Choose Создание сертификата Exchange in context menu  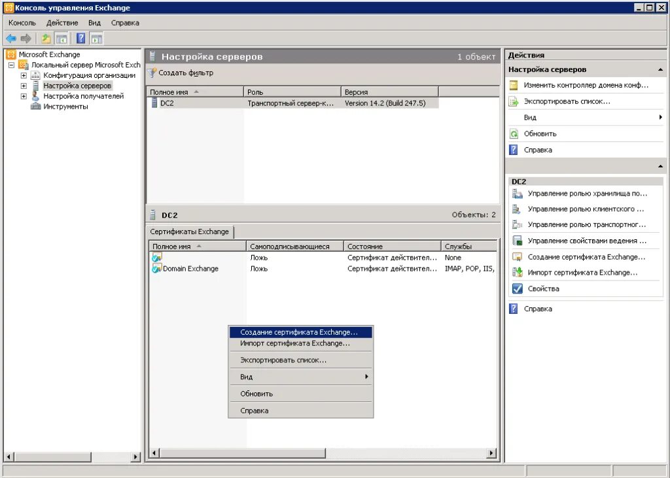coord(301,332)
